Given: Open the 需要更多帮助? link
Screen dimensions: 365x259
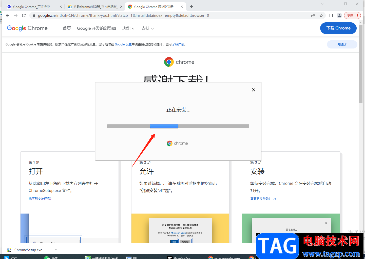Looking at the screenshot, I should pyautogui.click(x=263, y=199).
